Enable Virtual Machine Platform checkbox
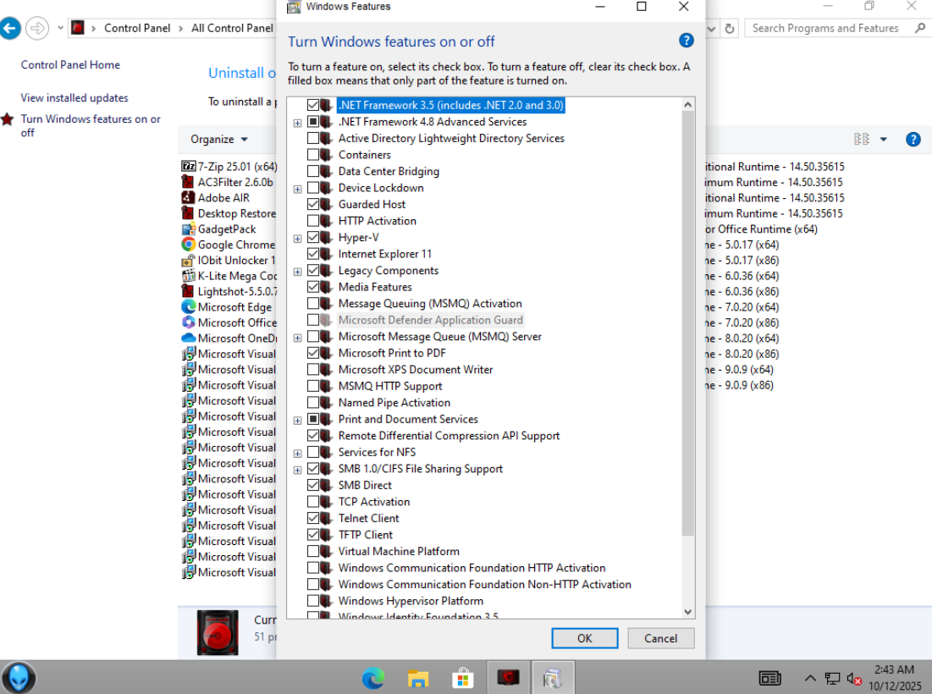 tap(313, 552)
